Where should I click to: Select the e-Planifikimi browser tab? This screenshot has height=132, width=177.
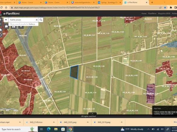point(136,2)
